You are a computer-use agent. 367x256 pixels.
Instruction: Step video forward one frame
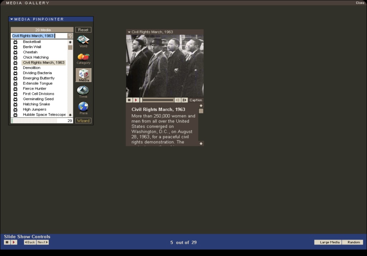185,100
